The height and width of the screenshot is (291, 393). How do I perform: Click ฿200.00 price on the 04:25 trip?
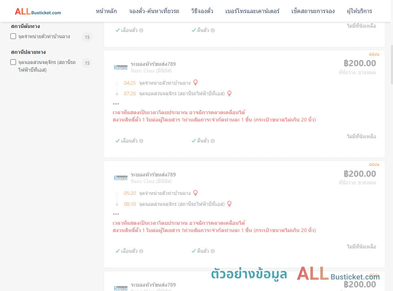pos(360,63)
